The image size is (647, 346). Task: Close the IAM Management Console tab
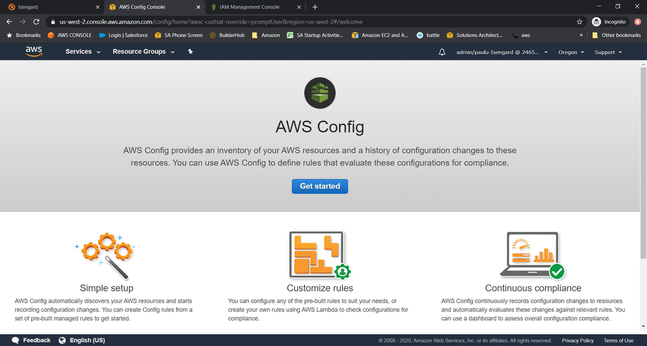[299, 7]
